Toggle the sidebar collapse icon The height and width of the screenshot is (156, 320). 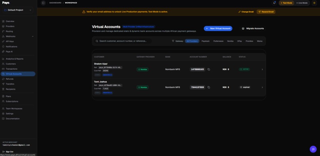(x=43, y=3)
